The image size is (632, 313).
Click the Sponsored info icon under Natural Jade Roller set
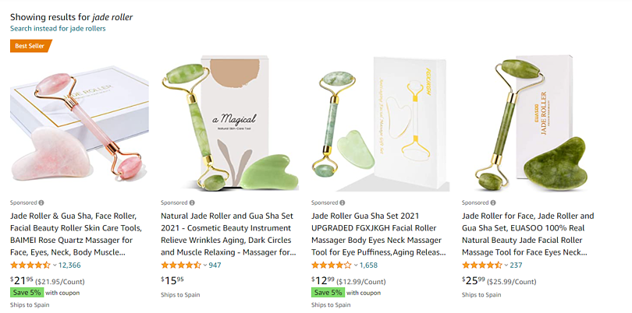(x=192, y=202)
